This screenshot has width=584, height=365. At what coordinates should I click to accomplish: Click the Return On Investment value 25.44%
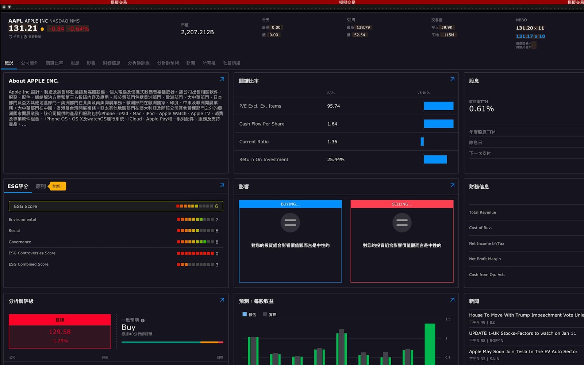336,160
